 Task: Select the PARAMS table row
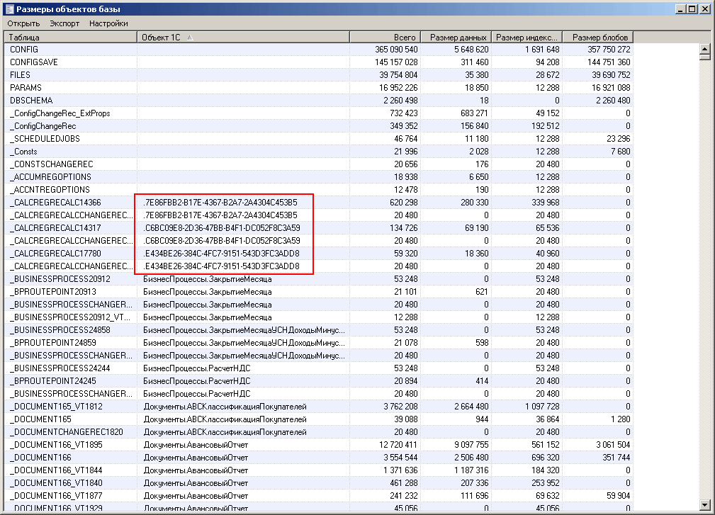pyautogui.click(x=319, y=88)
